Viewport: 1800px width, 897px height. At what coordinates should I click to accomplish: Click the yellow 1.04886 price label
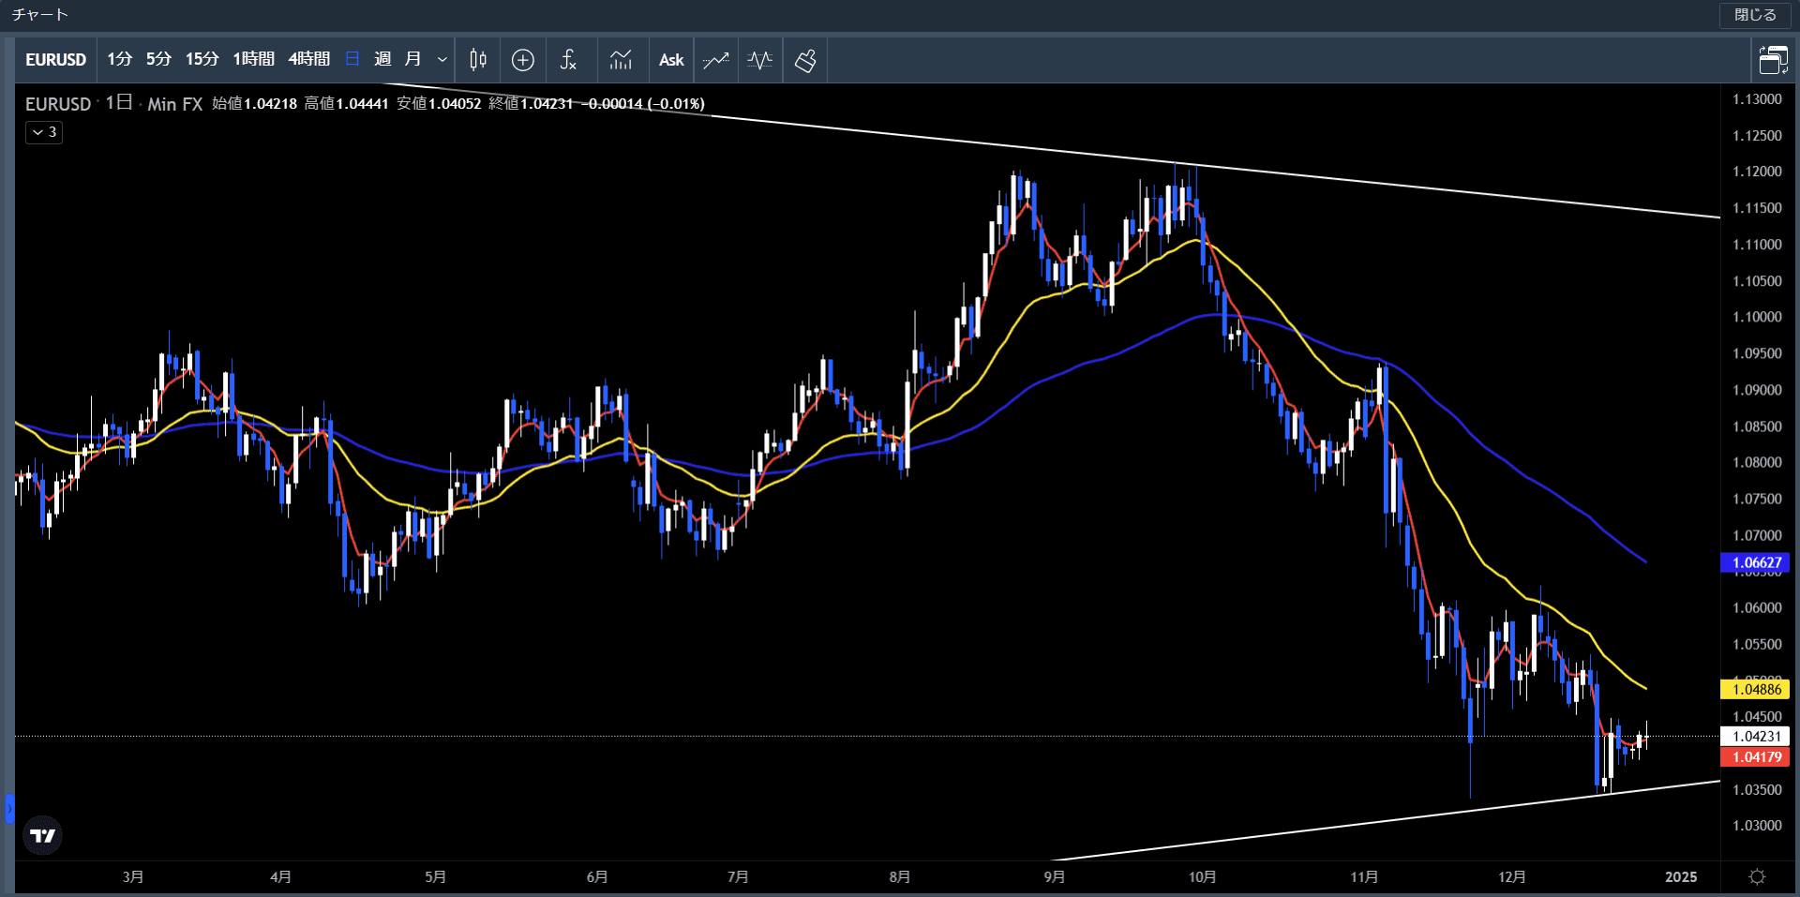pos(1756,689)
